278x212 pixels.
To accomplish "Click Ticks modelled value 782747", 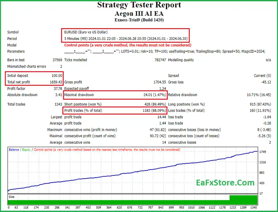I will [x=160, y=60].
